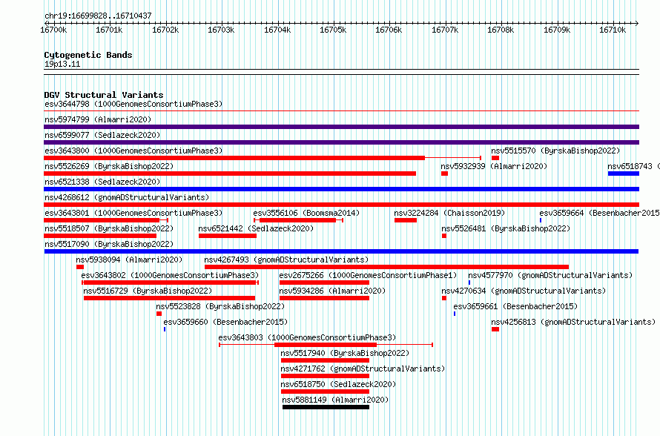The image size is (660, 436).
Task: Select the nsv3224284 Chaisson2019 red bar
Action: point(406,220)
